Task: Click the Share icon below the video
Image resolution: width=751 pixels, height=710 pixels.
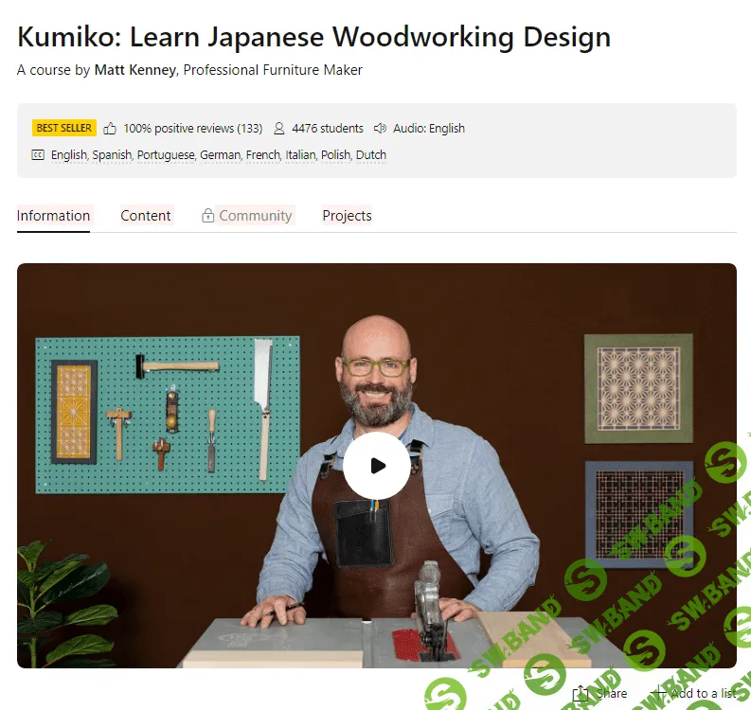Action: click(581, 694)
